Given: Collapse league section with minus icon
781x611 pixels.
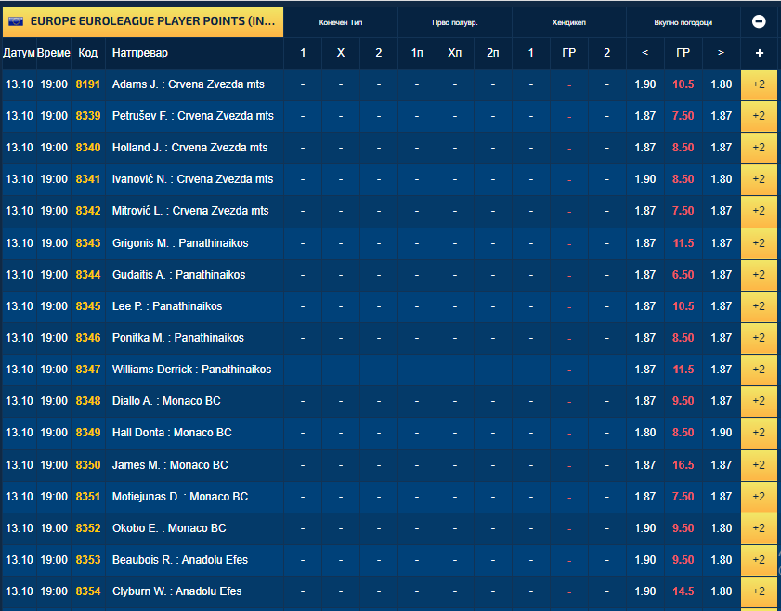Looking at the screenshot, I should click(759, 21).
